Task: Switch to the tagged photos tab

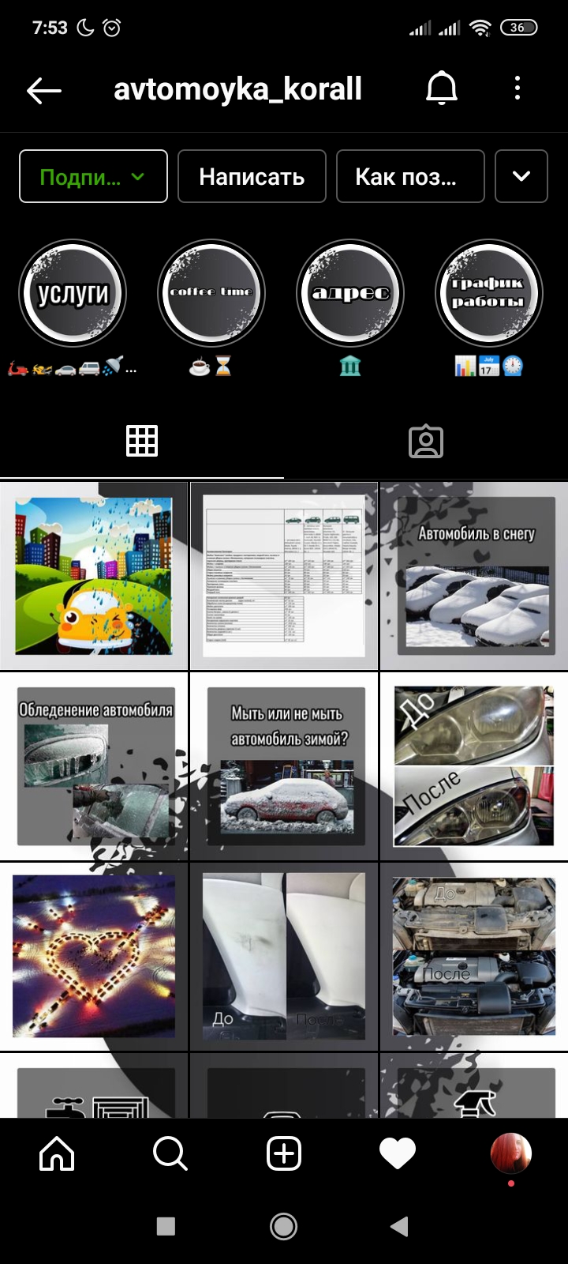Action: point(426,441)
